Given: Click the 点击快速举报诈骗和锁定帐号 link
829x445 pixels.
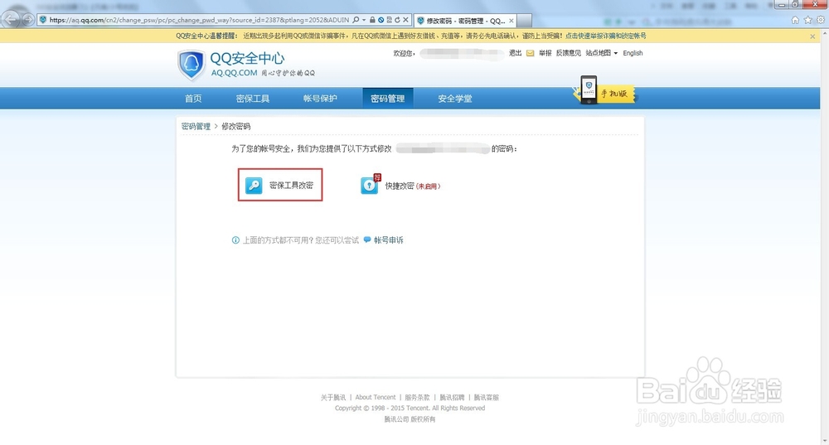Looking at the screenshot, I should [606, 36].
